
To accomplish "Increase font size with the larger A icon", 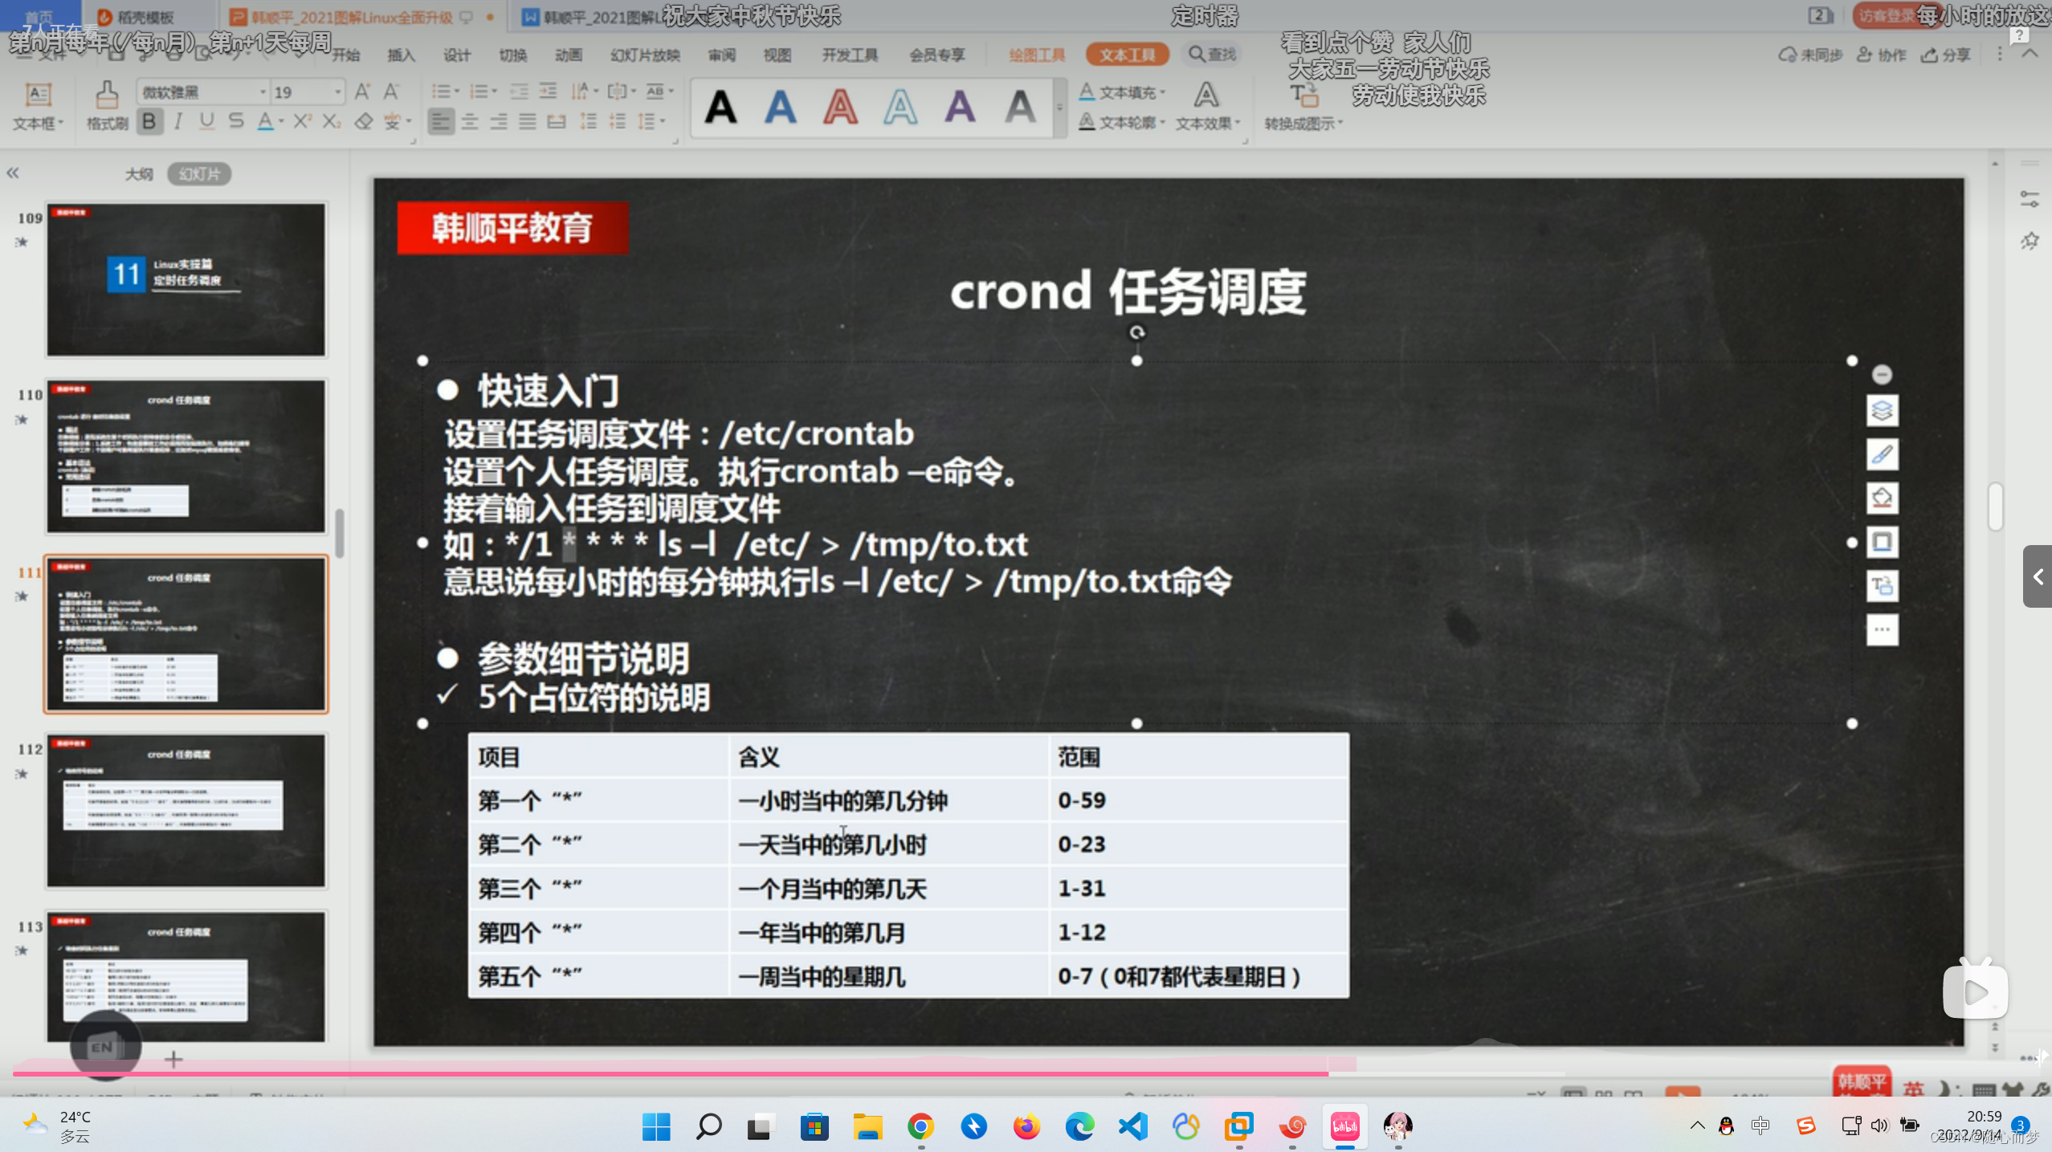I will [362, 92].
